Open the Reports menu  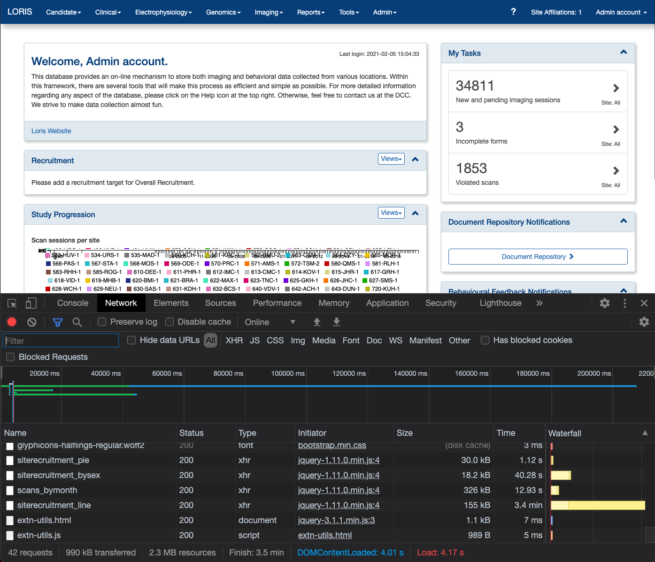coord(311,12)
